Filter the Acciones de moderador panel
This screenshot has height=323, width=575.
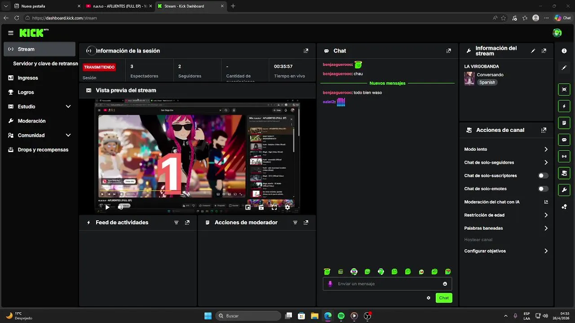point(295,223)
